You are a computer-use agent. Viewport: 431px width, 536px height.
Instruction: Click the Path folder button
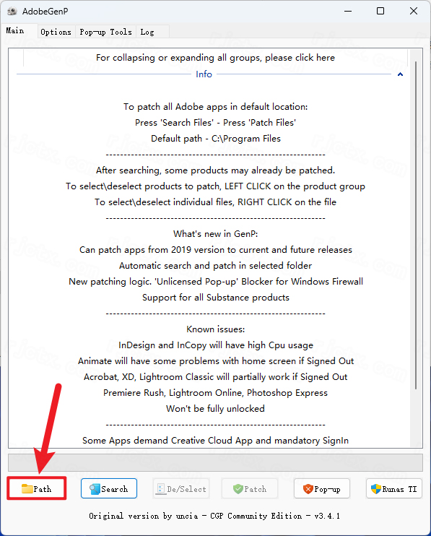coord(37,488)
